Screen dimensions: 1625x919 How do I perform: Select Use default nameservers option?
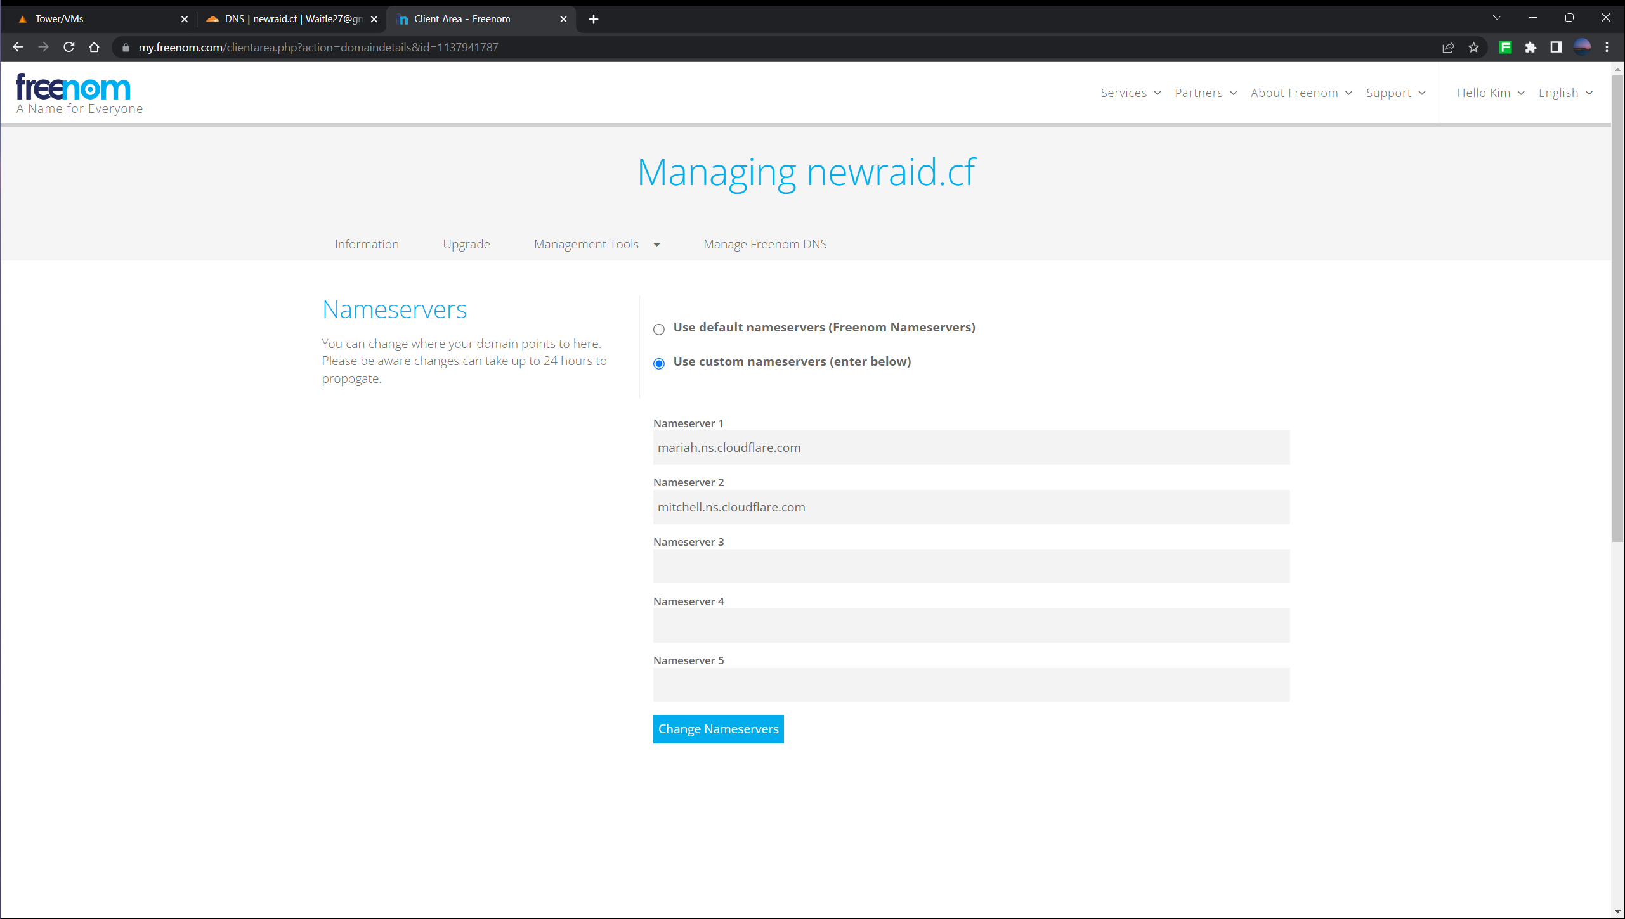(x=659, y=329)
